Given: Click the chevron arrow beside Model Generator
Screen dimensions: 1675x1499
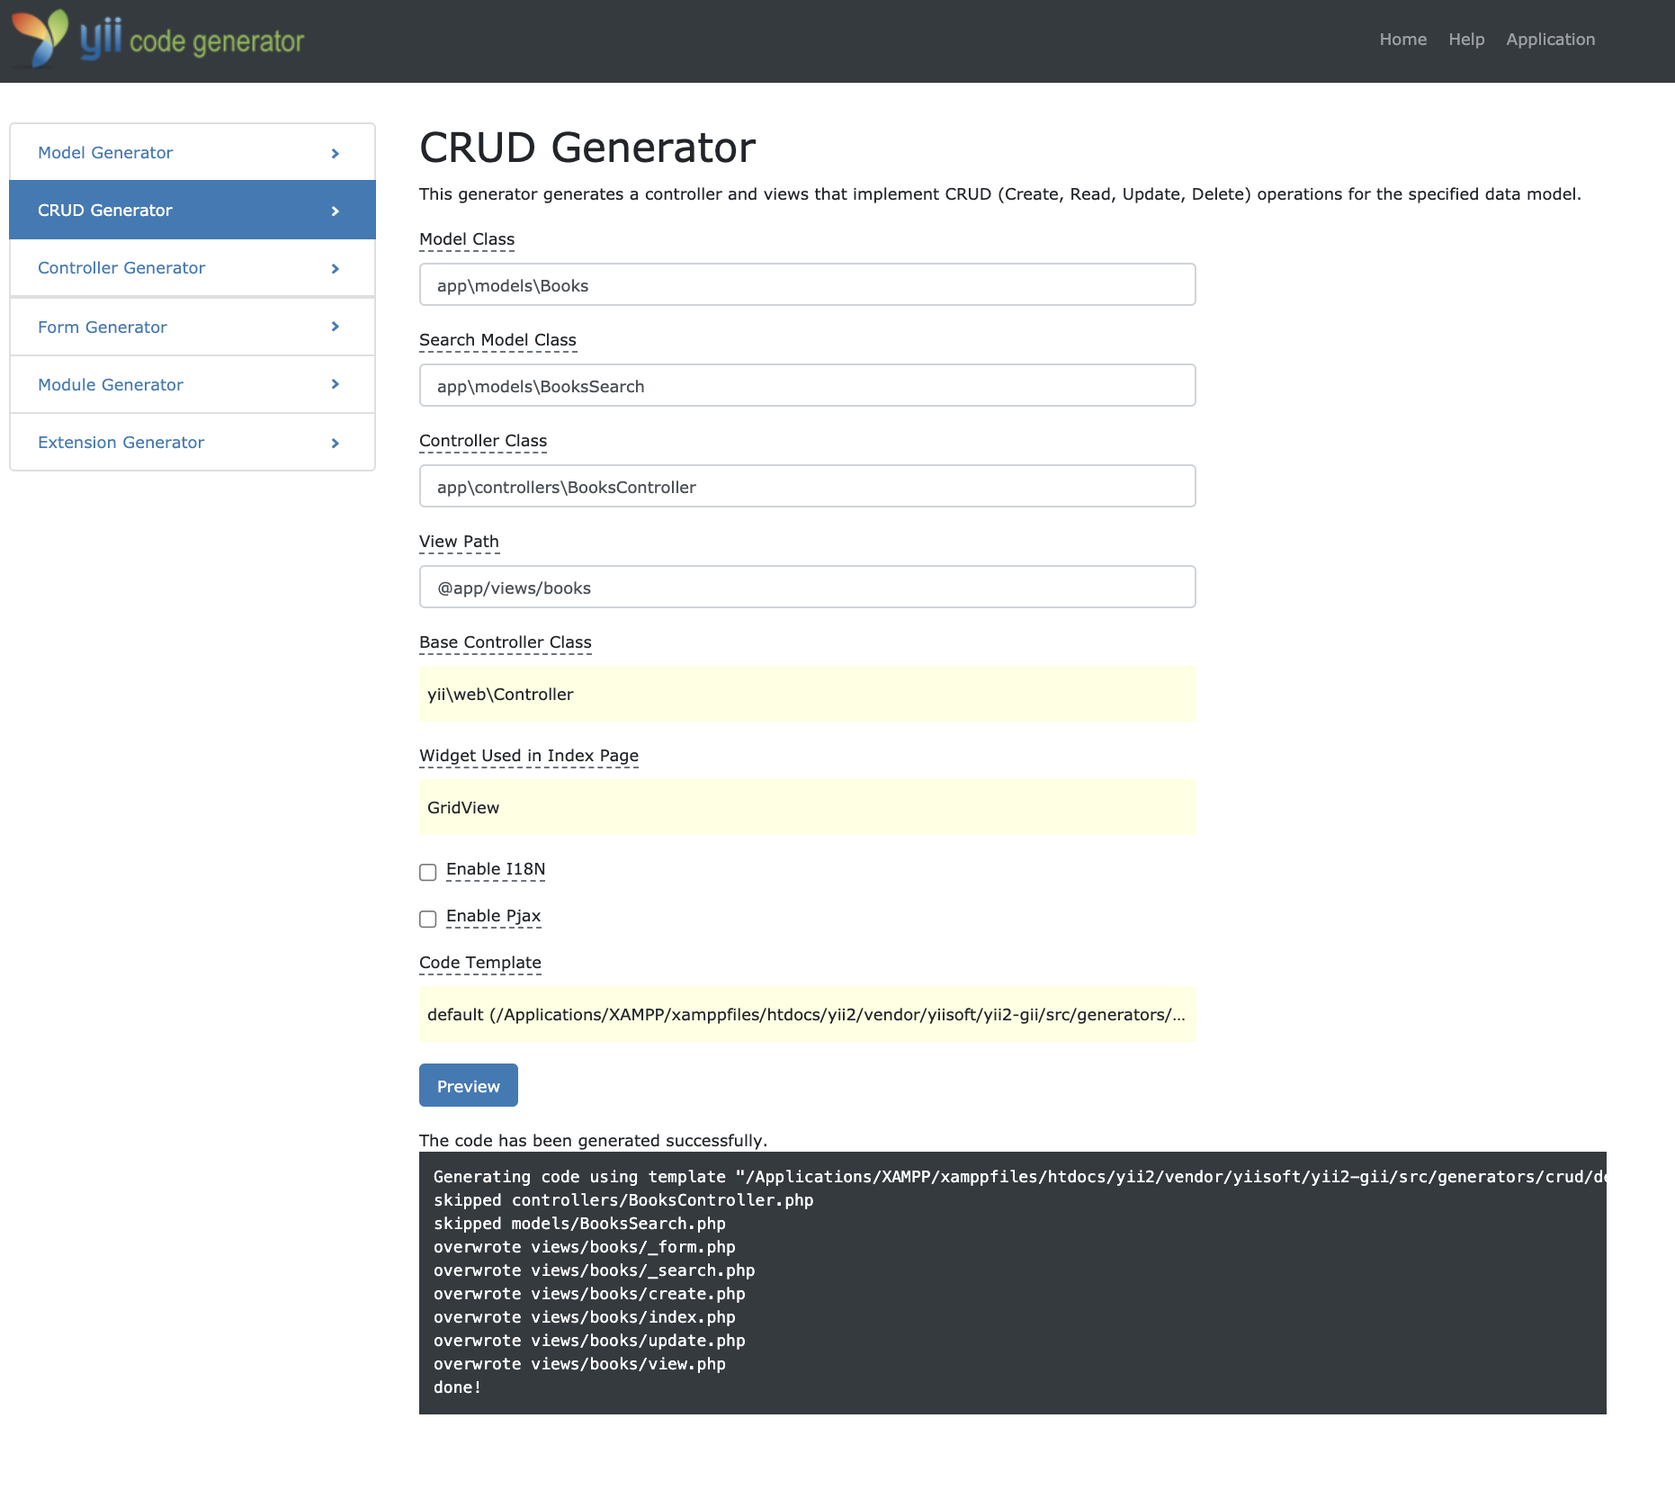Looking at the screenshot, I should coord(336,154).
